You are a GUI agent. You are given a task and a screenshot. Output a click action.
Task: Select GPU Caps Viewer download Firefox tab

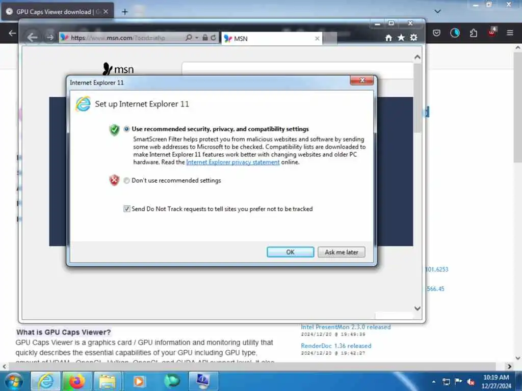[x=57, y=12]
